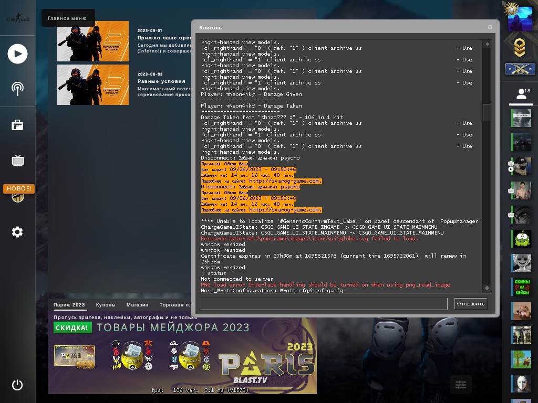The width and height of the screenshot is (538, 403).
Task: Open the 2023-09-01 news thumbnail
Action: pyautogui.click(x=92, y=41)
